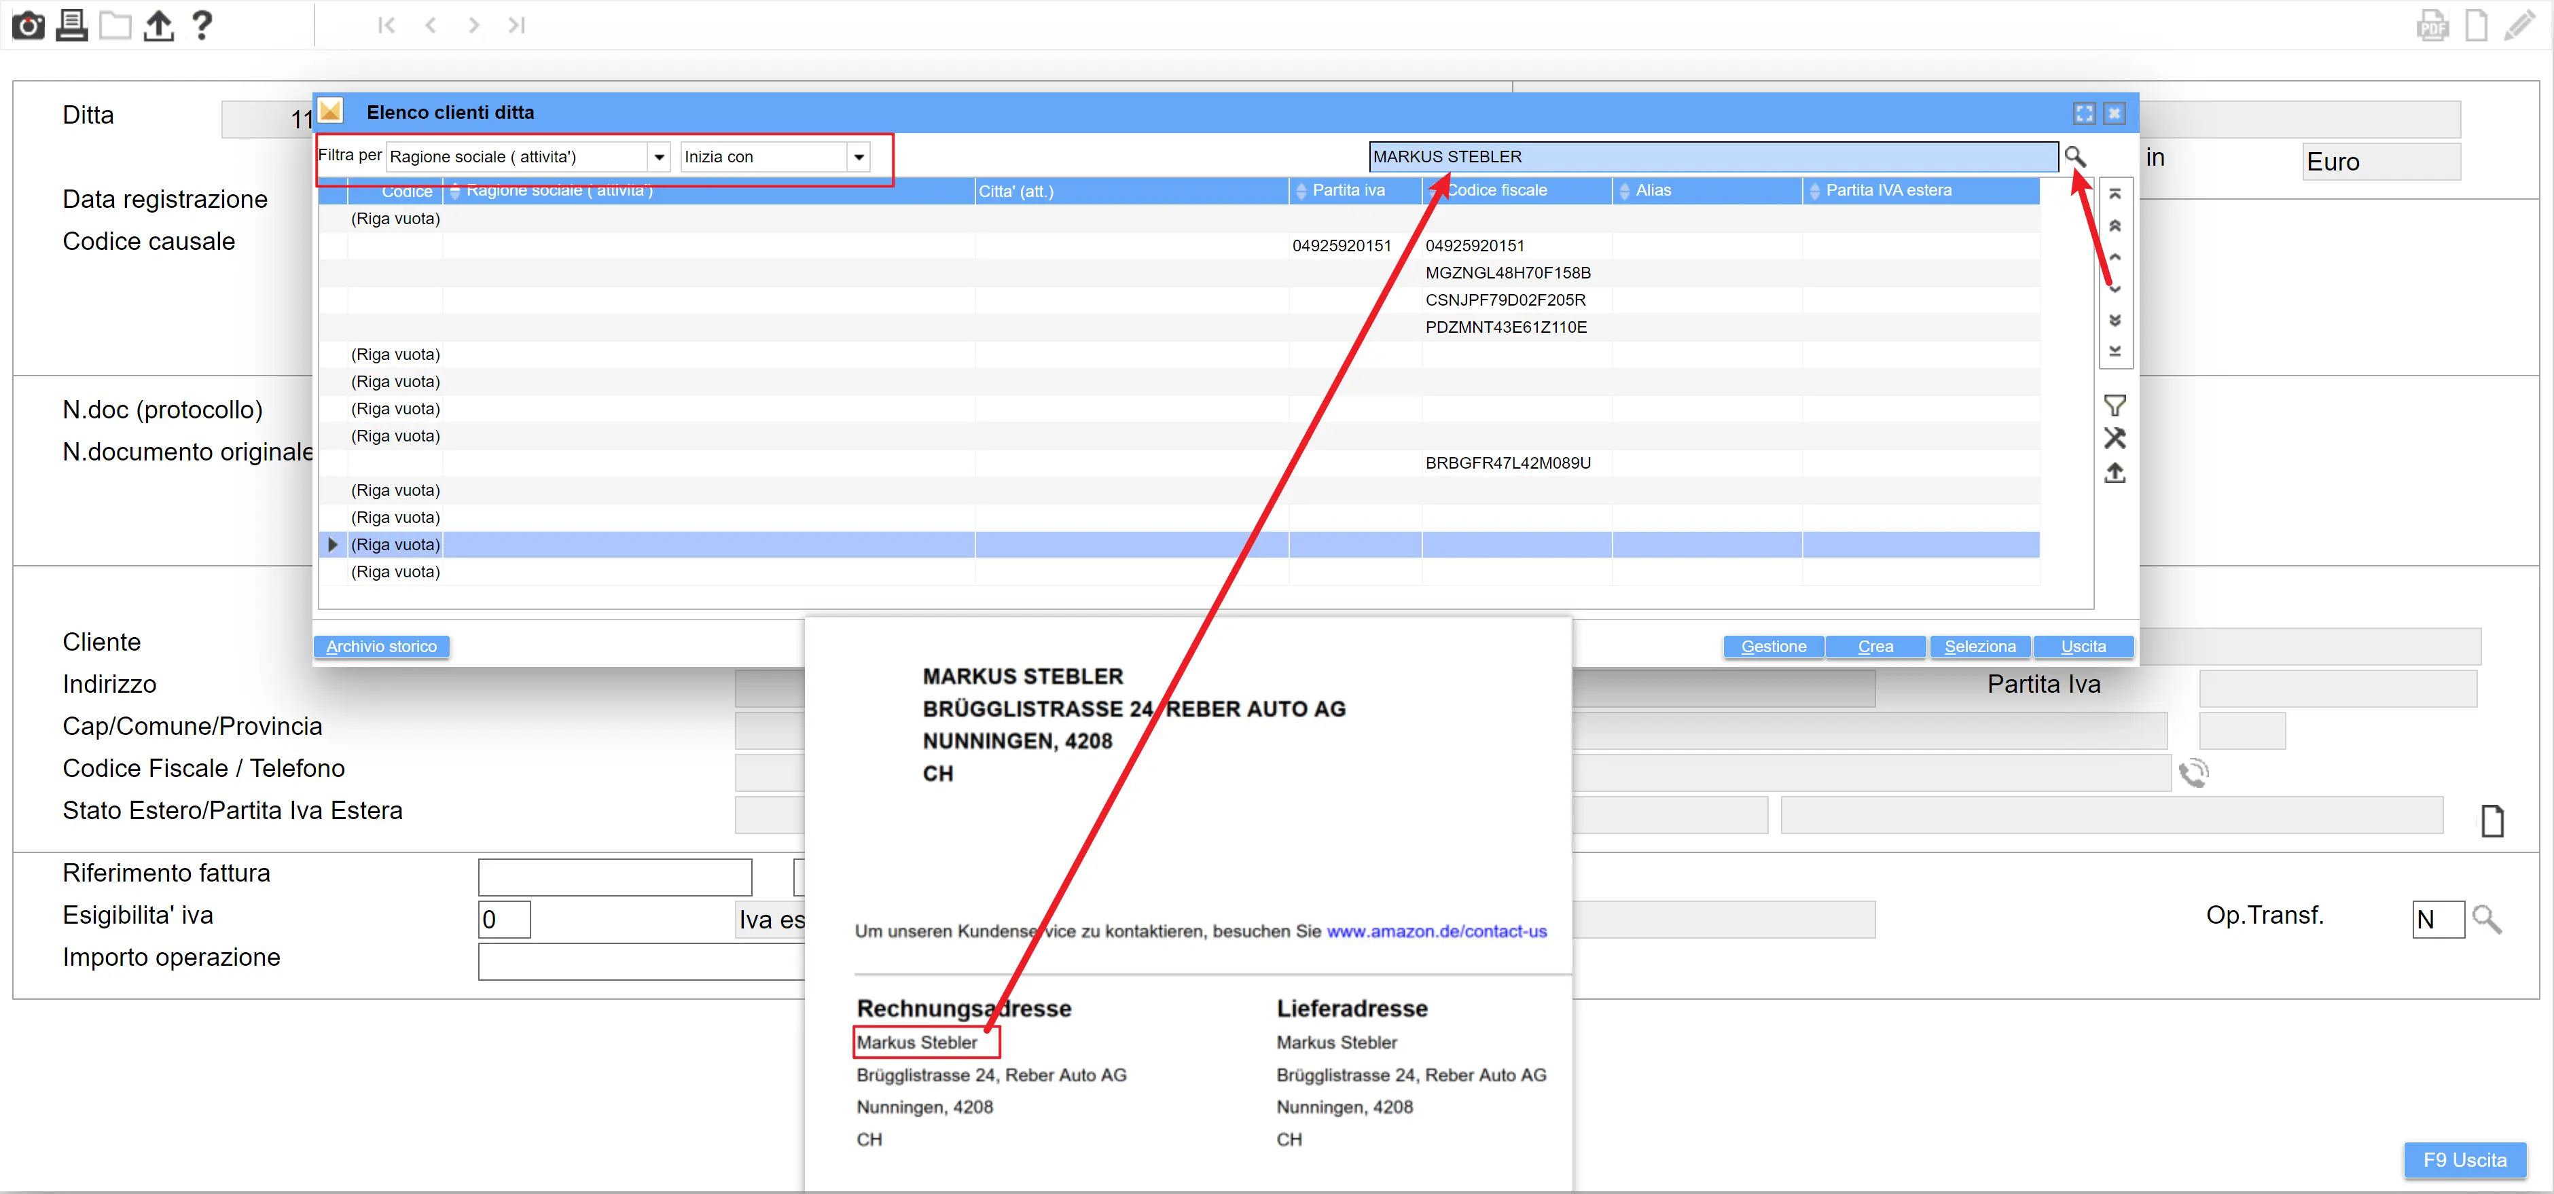Click the search magnifier next to MARKUS STEBLER
The width and height of the screenshot is (2554, 1194).
(x=2074, y=157)
